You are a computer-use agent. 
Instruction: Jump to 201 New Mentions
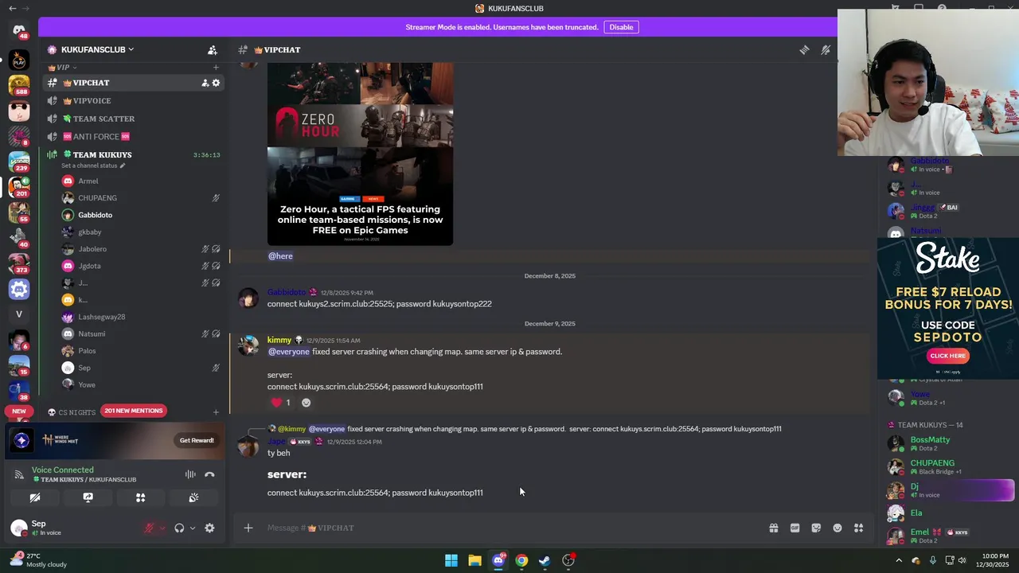134,411
